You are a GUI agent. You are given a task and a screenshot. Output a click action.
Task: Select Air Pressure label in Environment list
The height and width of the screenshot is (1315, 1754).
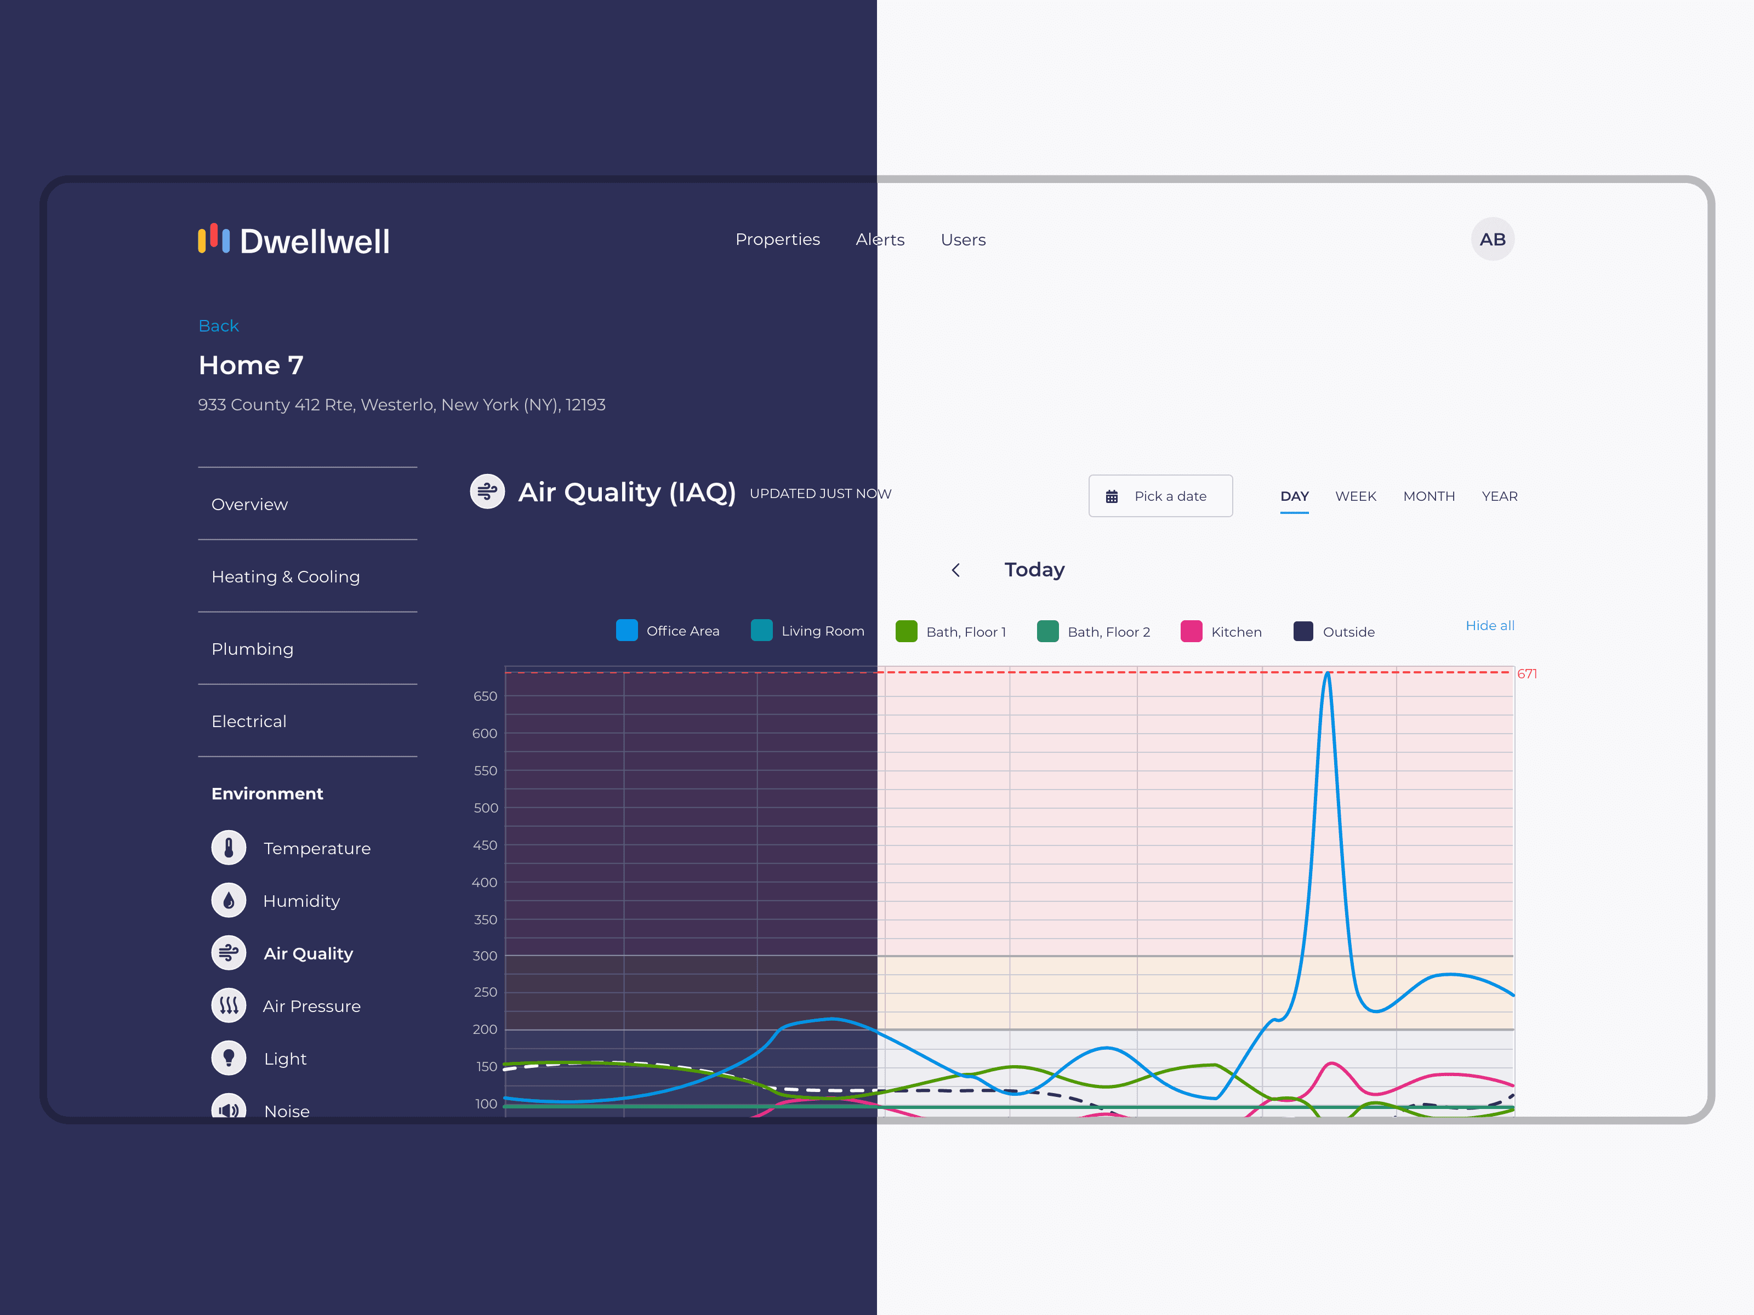(312, 1006)
